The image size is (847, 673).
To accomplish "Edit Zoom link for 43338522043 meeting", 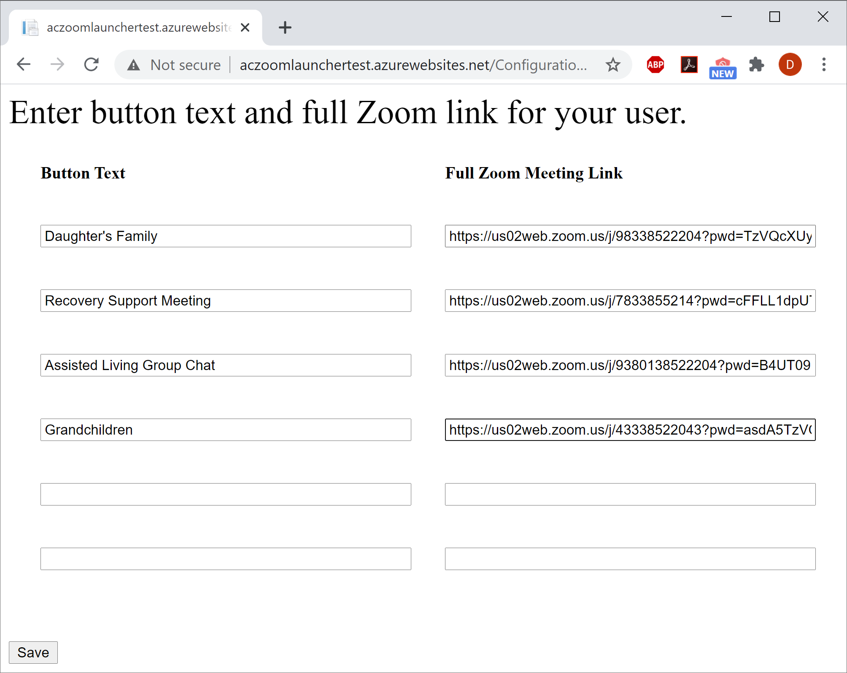I will [630, 430].
